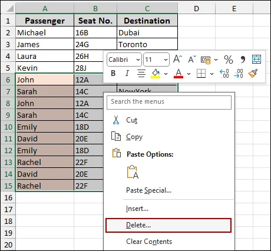Apply Percent Style from mini toolbar
The height and width of the screenshot is (251, 271).
[229, 60]
